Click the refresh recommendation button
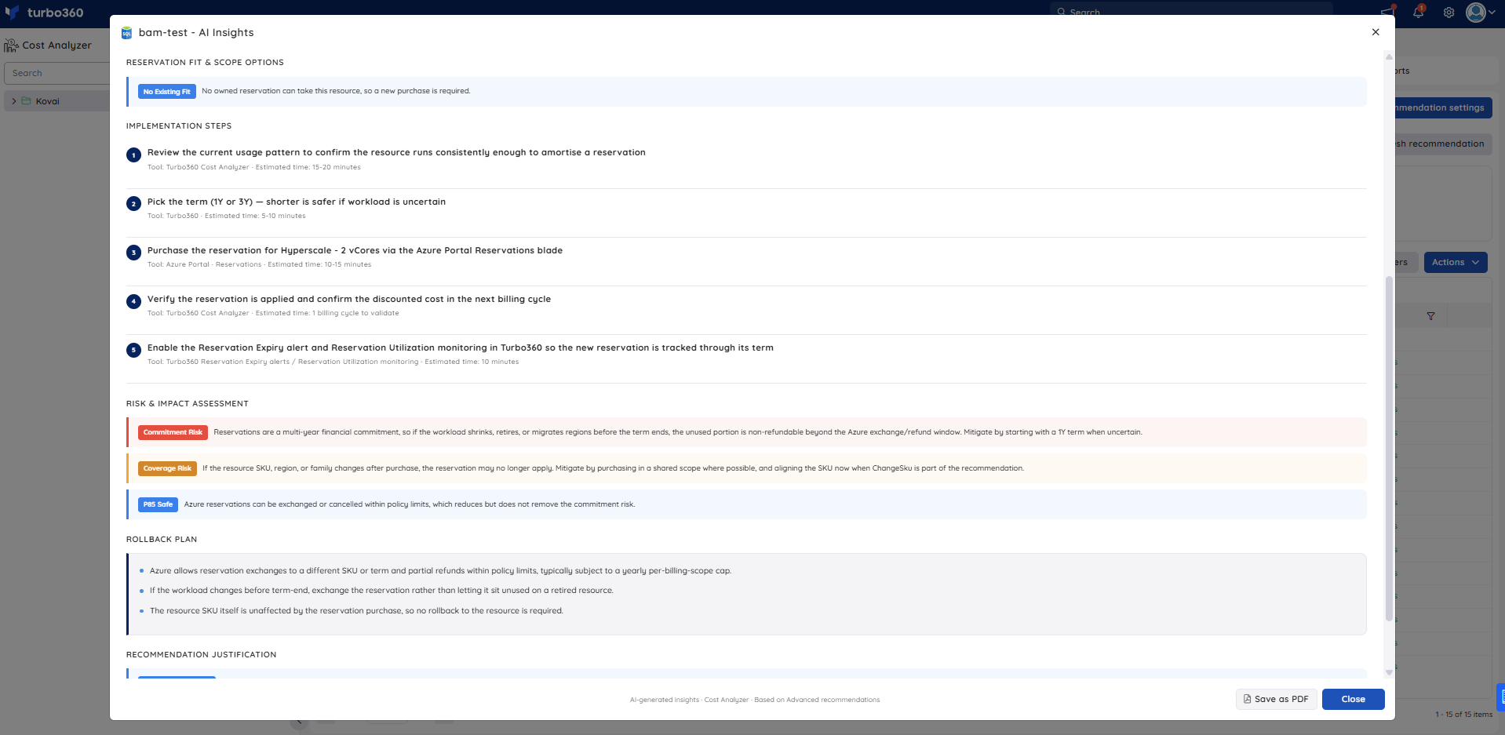Image resolution: width=1505 pixels, height=735 pixels. pyautogui.click(x=1443, y=144)
